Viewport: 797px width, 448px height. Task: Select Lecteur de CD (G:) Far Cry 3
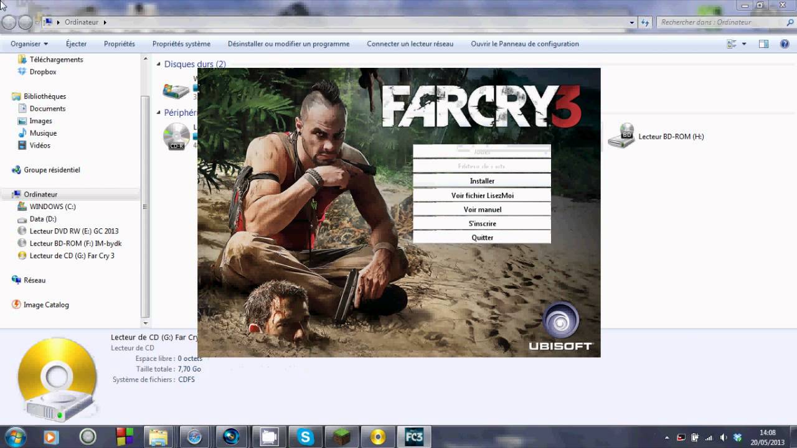click(72, 256)
